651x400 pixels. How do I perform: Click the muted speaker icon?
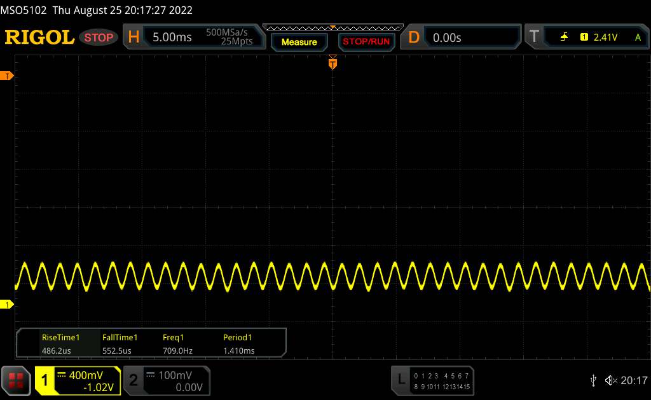tap(611, 380)
